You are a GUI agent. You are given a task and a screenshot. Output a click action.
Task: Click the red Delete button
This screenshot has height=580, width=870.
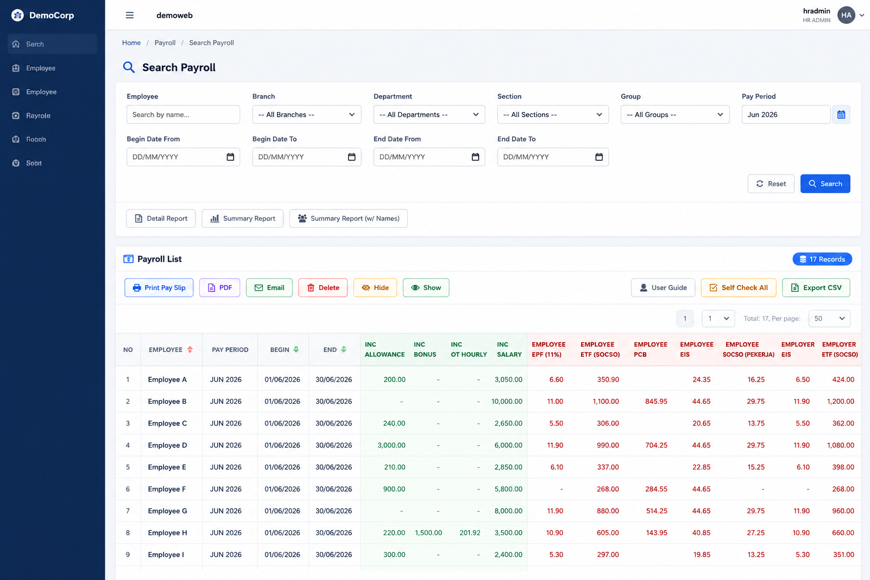[x=323, y=288]
